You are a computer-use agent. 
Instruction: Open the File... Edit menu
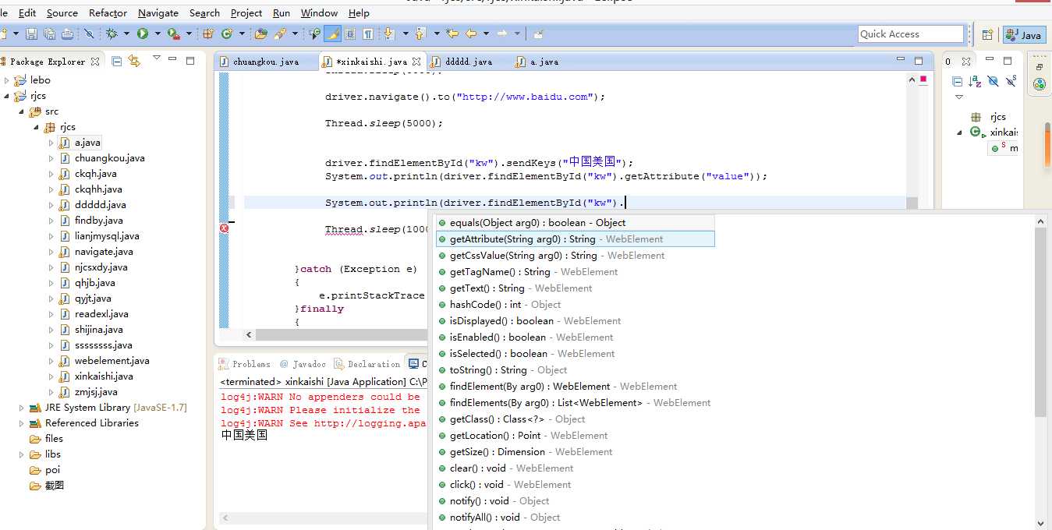pyautogui.click(x=27, y=13)
